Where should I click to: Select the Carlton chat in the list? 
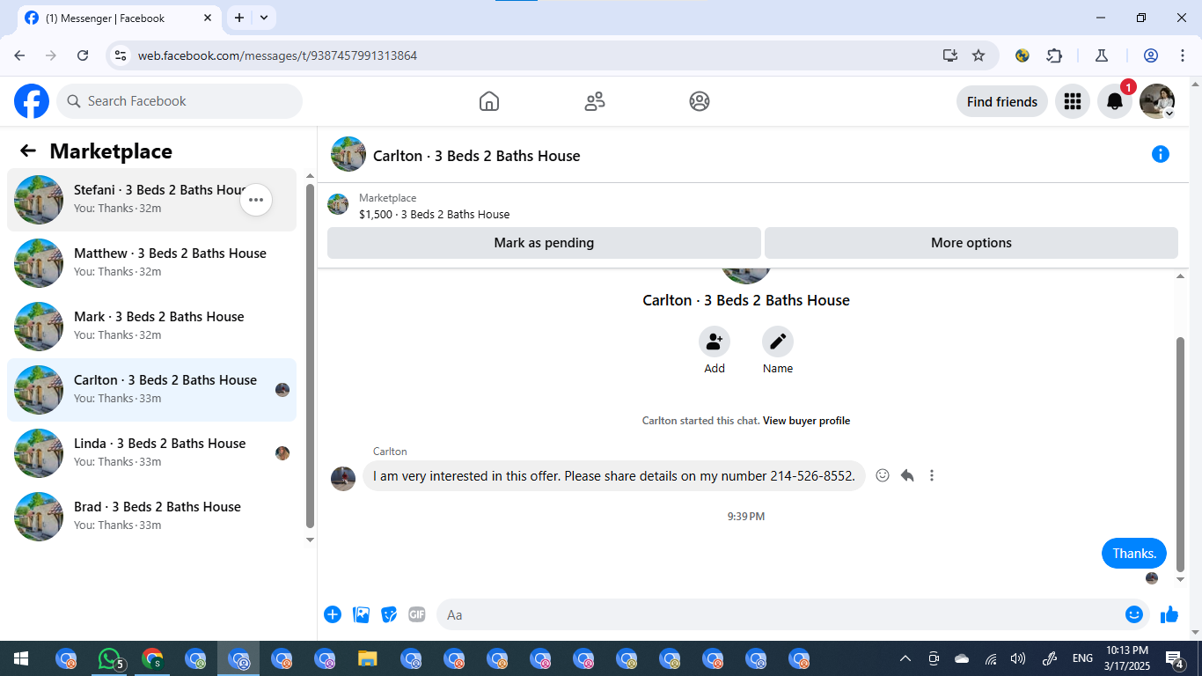point(151,390)
